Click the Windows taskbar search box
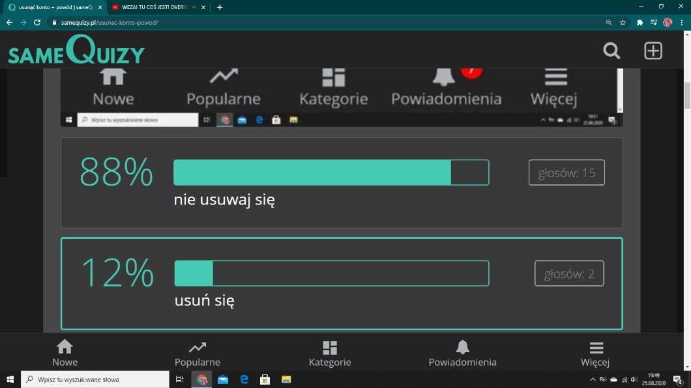The height and width of the screenshot is (388, 691). point(95,379)
